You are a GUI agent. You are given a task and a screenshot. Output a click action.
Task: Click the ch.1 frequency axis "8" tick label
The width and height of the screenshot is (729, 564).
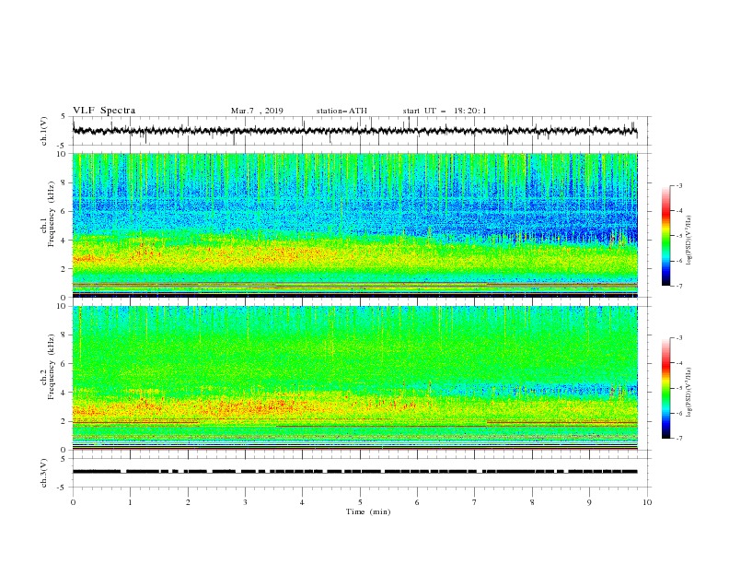(x=65, y=182)
